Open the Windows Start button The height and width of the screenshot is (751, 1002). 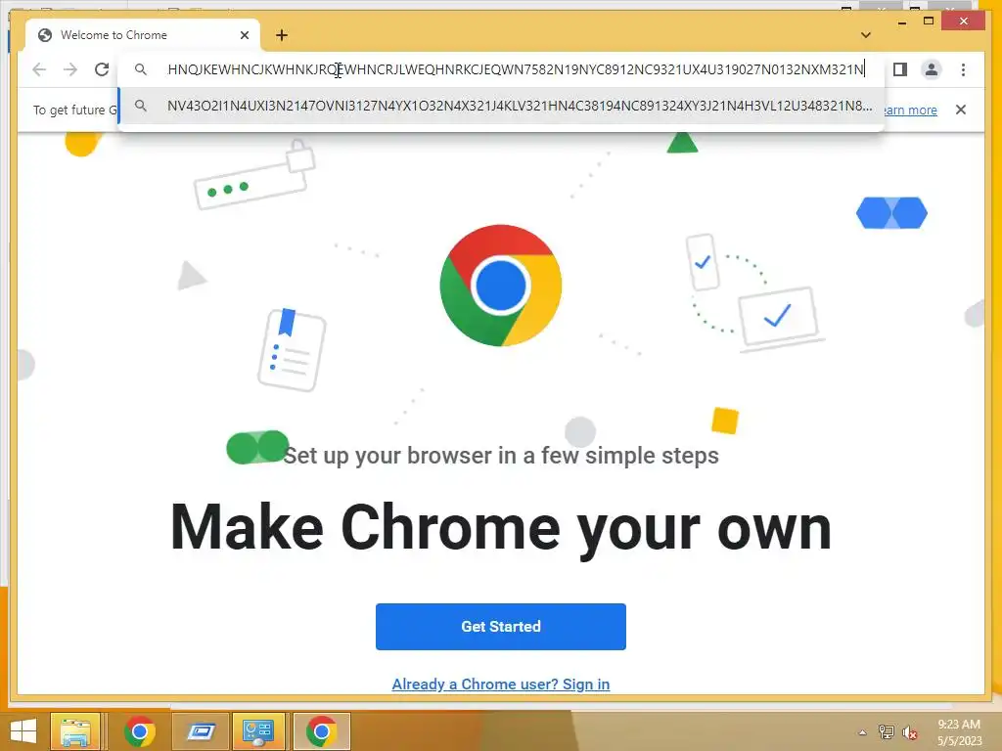coord(23,731)
